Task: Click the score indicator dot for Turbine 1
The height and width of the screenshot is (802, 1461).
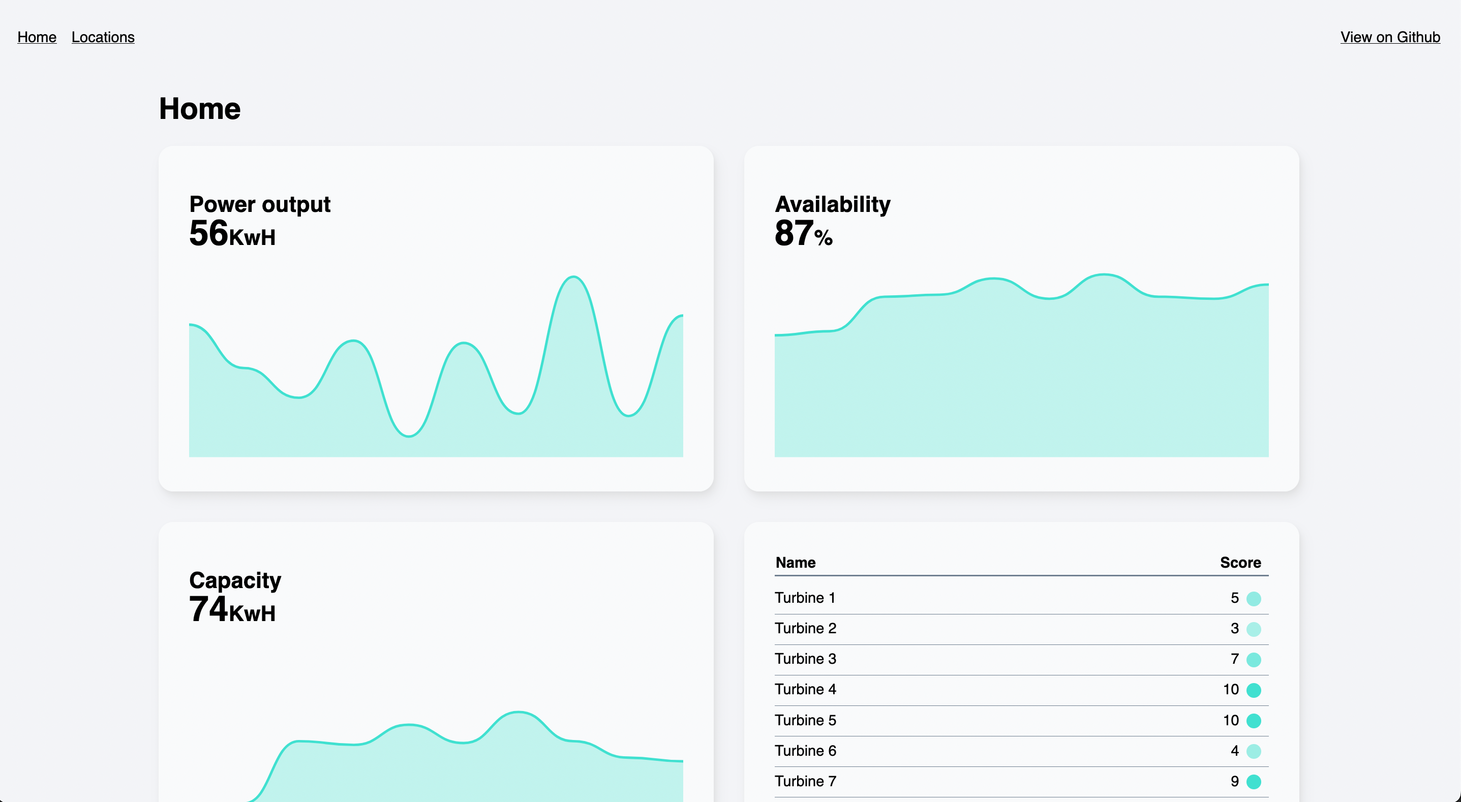Action: click(1254, 598)
